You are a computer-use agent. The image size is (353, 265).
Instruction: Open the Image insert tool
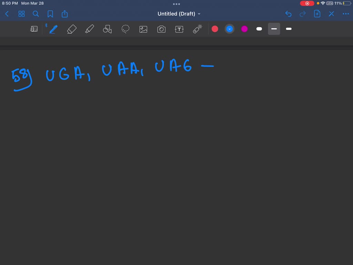click(x=143, y=29)
